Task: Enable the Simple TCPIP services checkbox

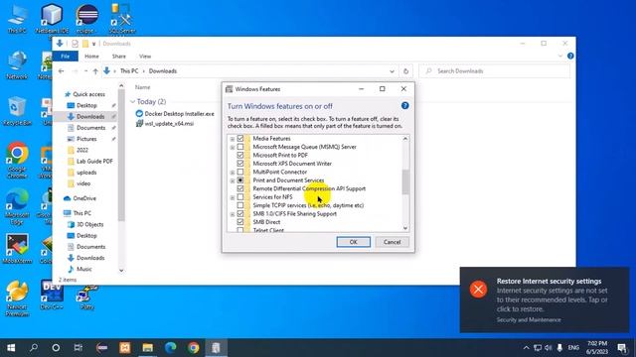Action: coord(240,205)
